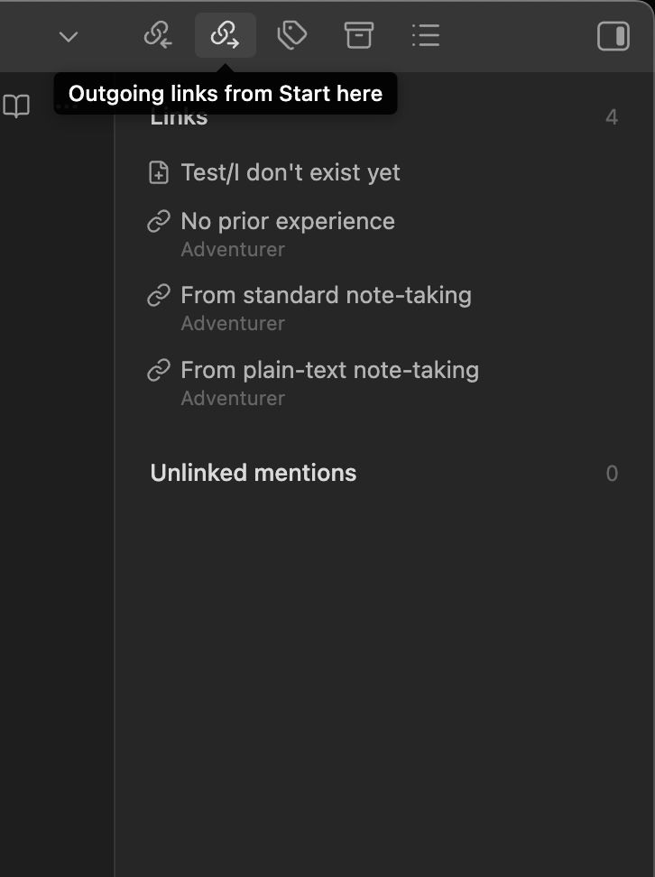This screenshot has height=877, width=655.
Task: Open the "Test/I don't exist yet" link
Action: (291, 172)
